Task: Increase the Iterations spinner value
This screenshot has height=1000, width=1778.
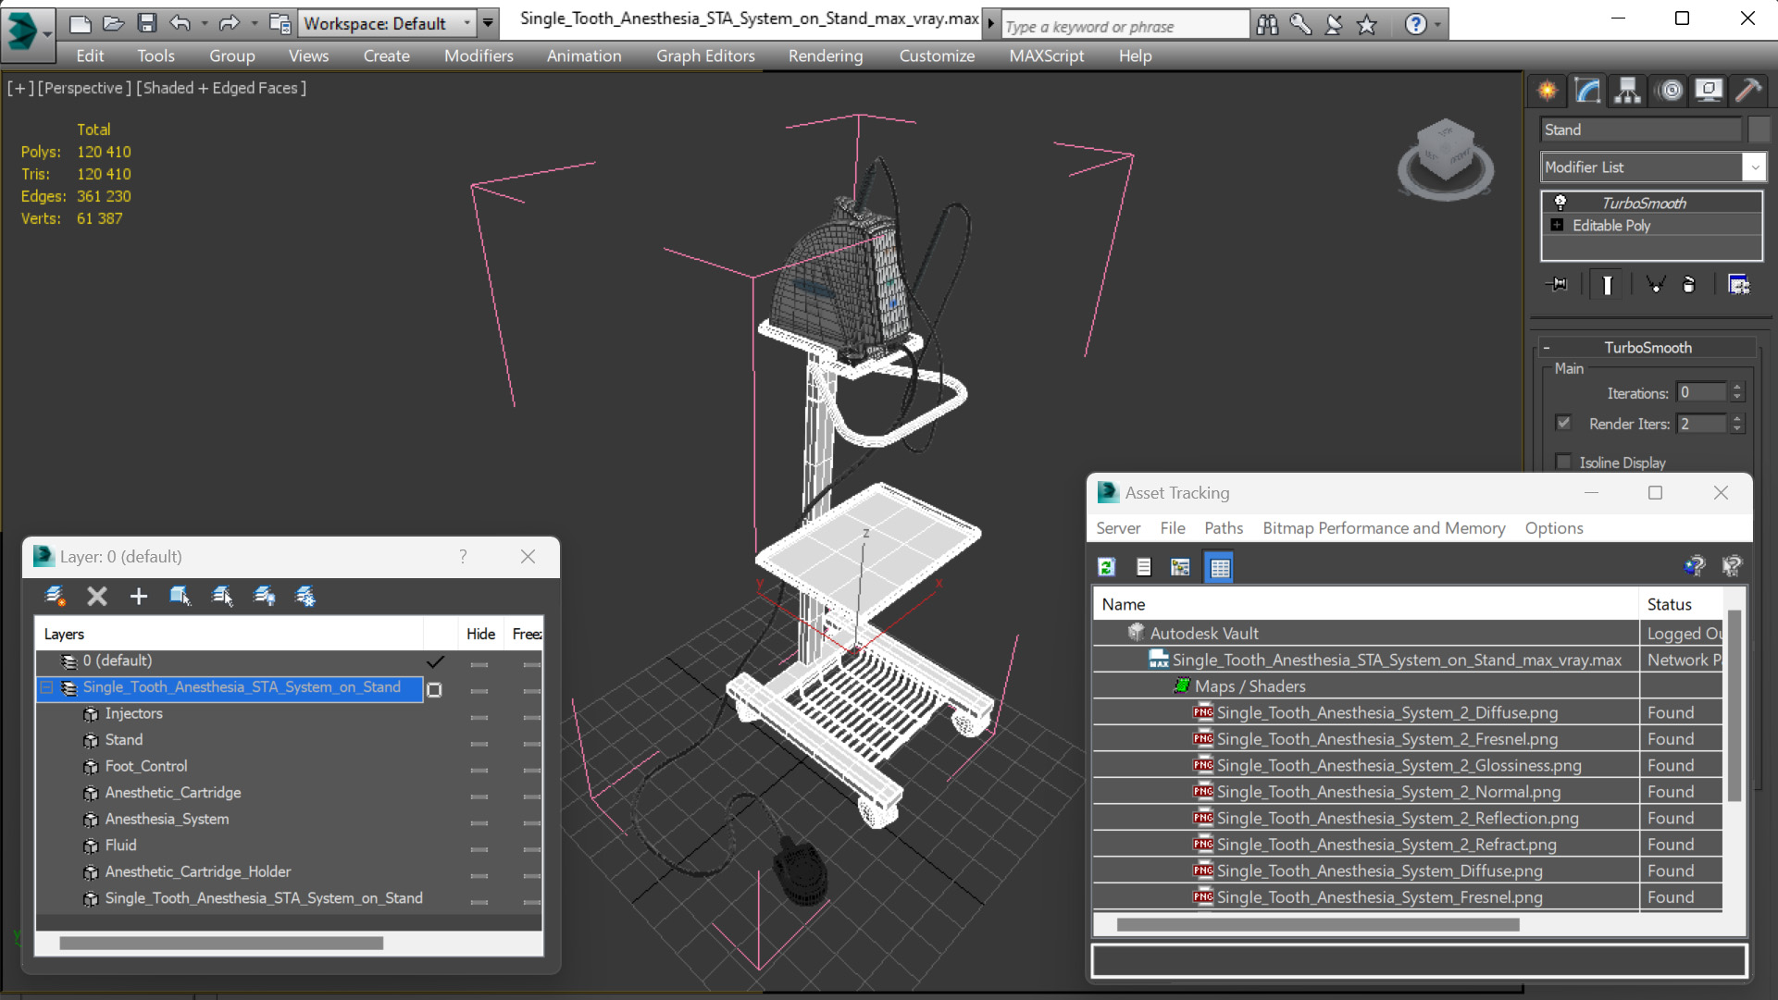Action: click(1737, 388)
